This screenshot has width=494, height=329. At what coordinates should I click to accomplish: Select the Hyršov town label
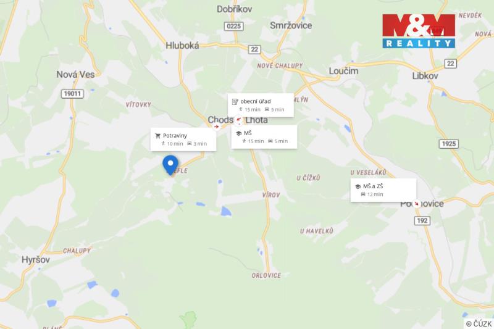pyautogui.click(x=36, y=260)
